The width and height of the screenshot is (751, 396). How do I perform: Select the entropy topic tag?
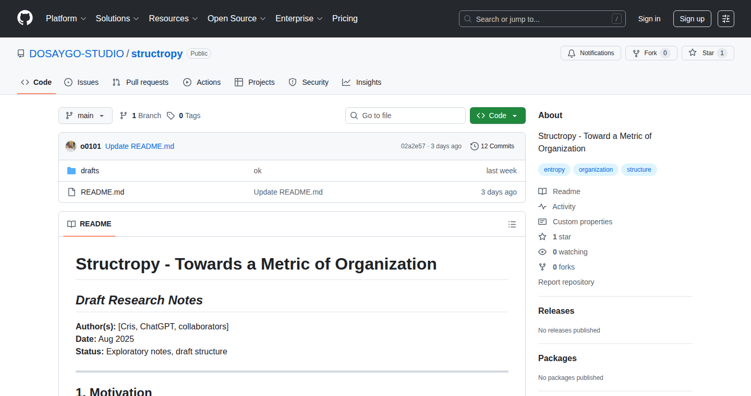[554, 170]
